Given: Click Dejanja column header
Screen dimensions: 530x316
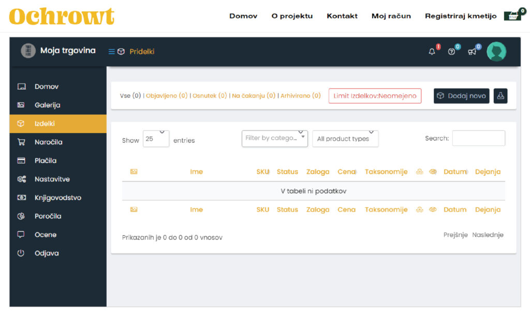Looking at the screenshot, I should click(488, 172).
